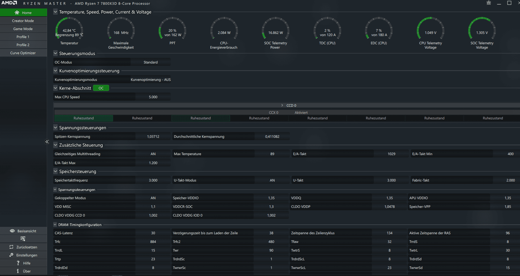Click CAS-Latenz value 30

[x=153, y=233]
